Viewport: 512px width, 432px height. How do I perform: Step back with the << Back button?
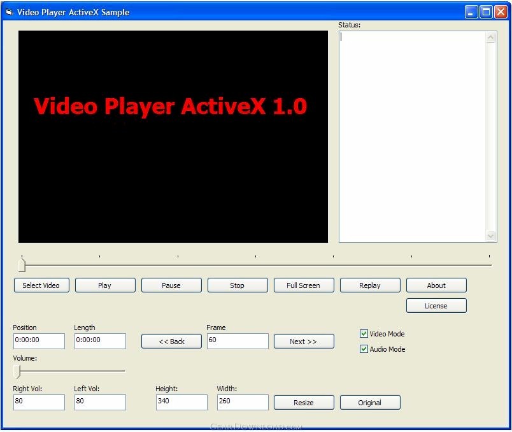(x=171, y=342)
